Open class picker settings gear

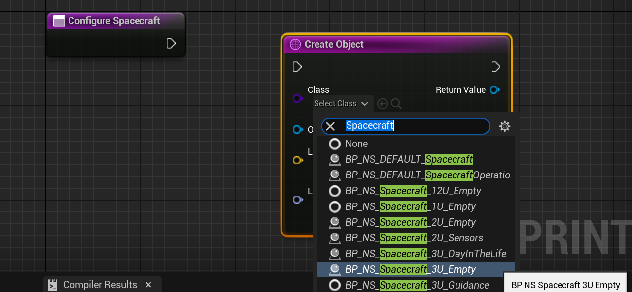click(x=504, y=126)
